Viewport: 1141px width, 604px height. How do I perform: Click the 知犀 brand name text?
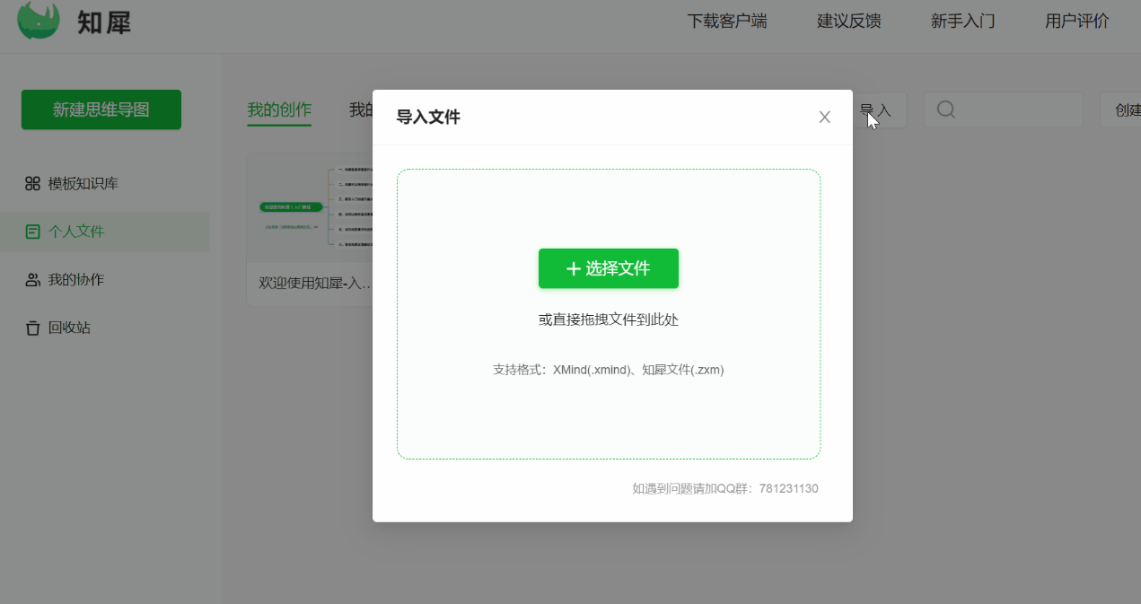pyautogui.click(x=104, y=22)
